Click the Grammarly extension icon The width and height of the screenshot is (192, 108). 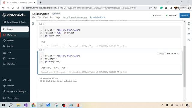point(161,8)
